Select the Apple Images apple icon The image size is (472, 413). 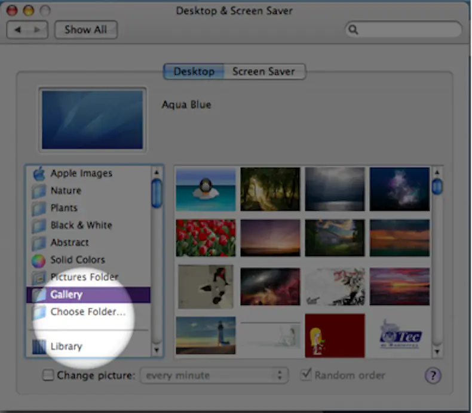tap(39, 174)
